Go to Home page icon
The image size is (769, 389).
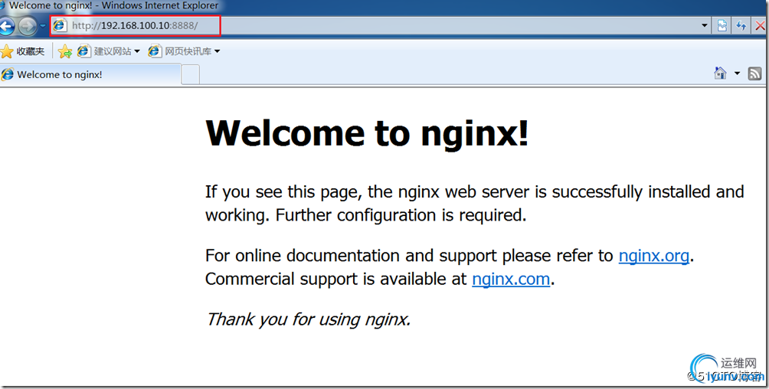pos(720,74)
